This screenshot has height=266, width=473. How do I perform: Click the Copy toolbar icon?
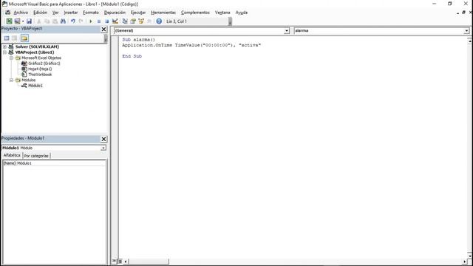click(x=47, y=21)
